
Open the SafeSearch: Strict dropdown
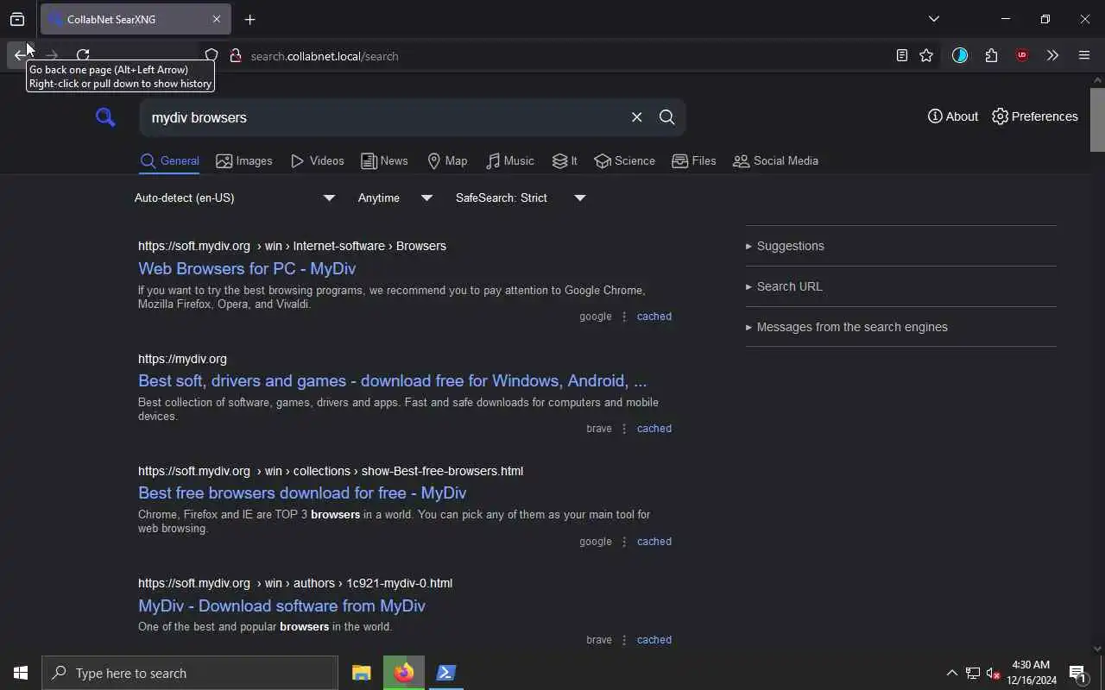coord(521,198)
